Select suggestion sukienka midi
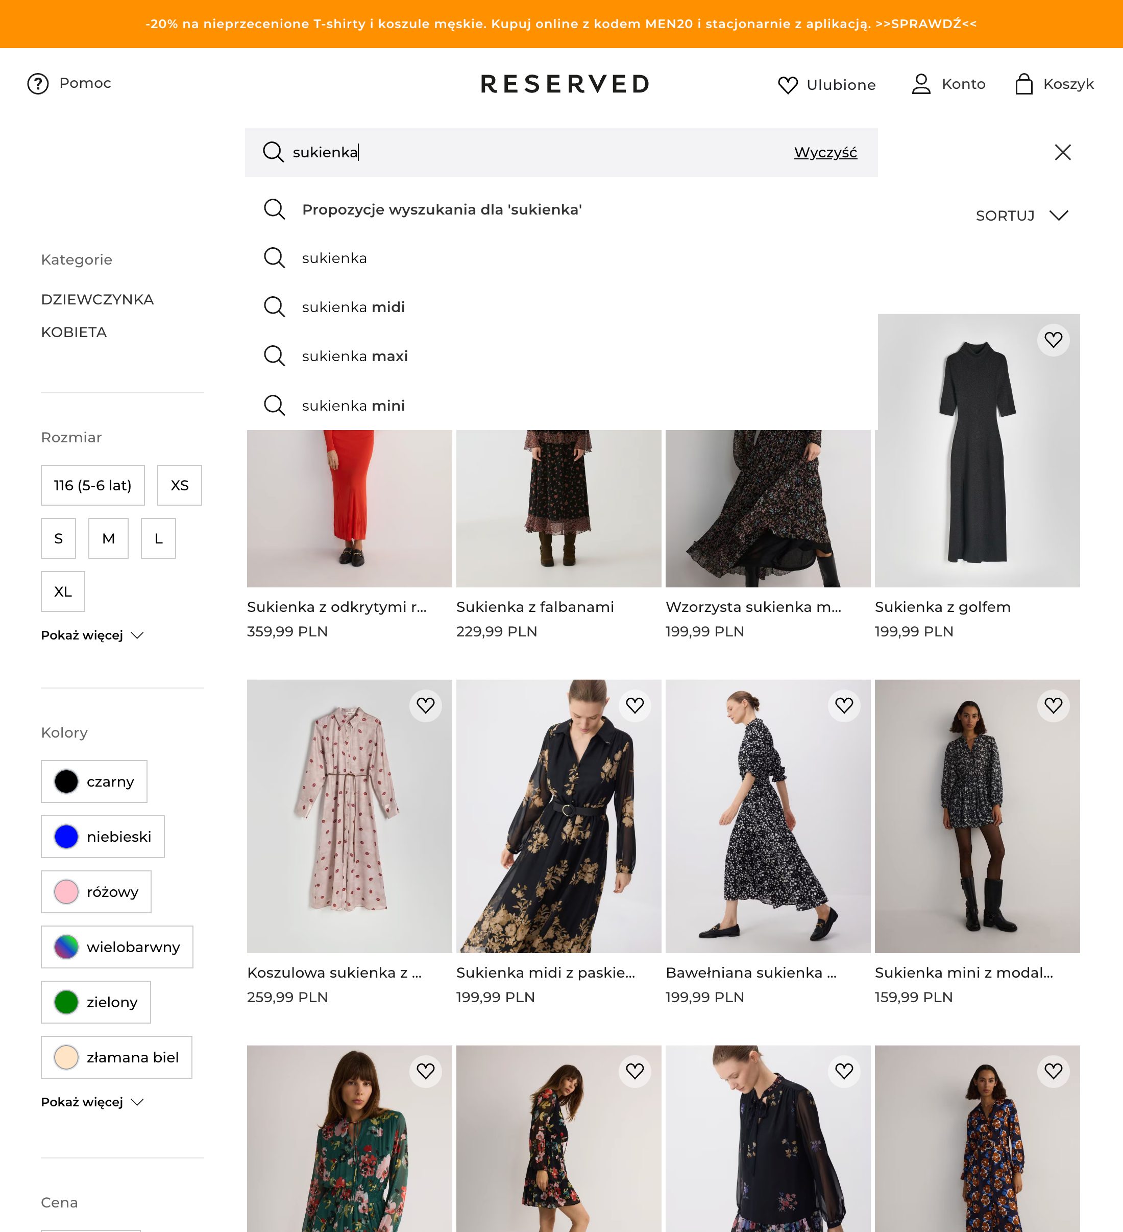Image resolution: width=1123 pixels, height=1232 pixels. (353, 307)
